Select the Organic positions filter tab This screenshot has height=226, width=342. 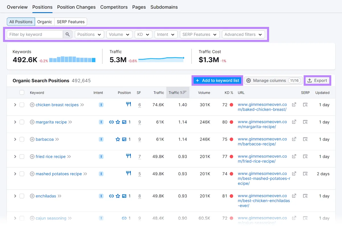(x=45, y=22)
